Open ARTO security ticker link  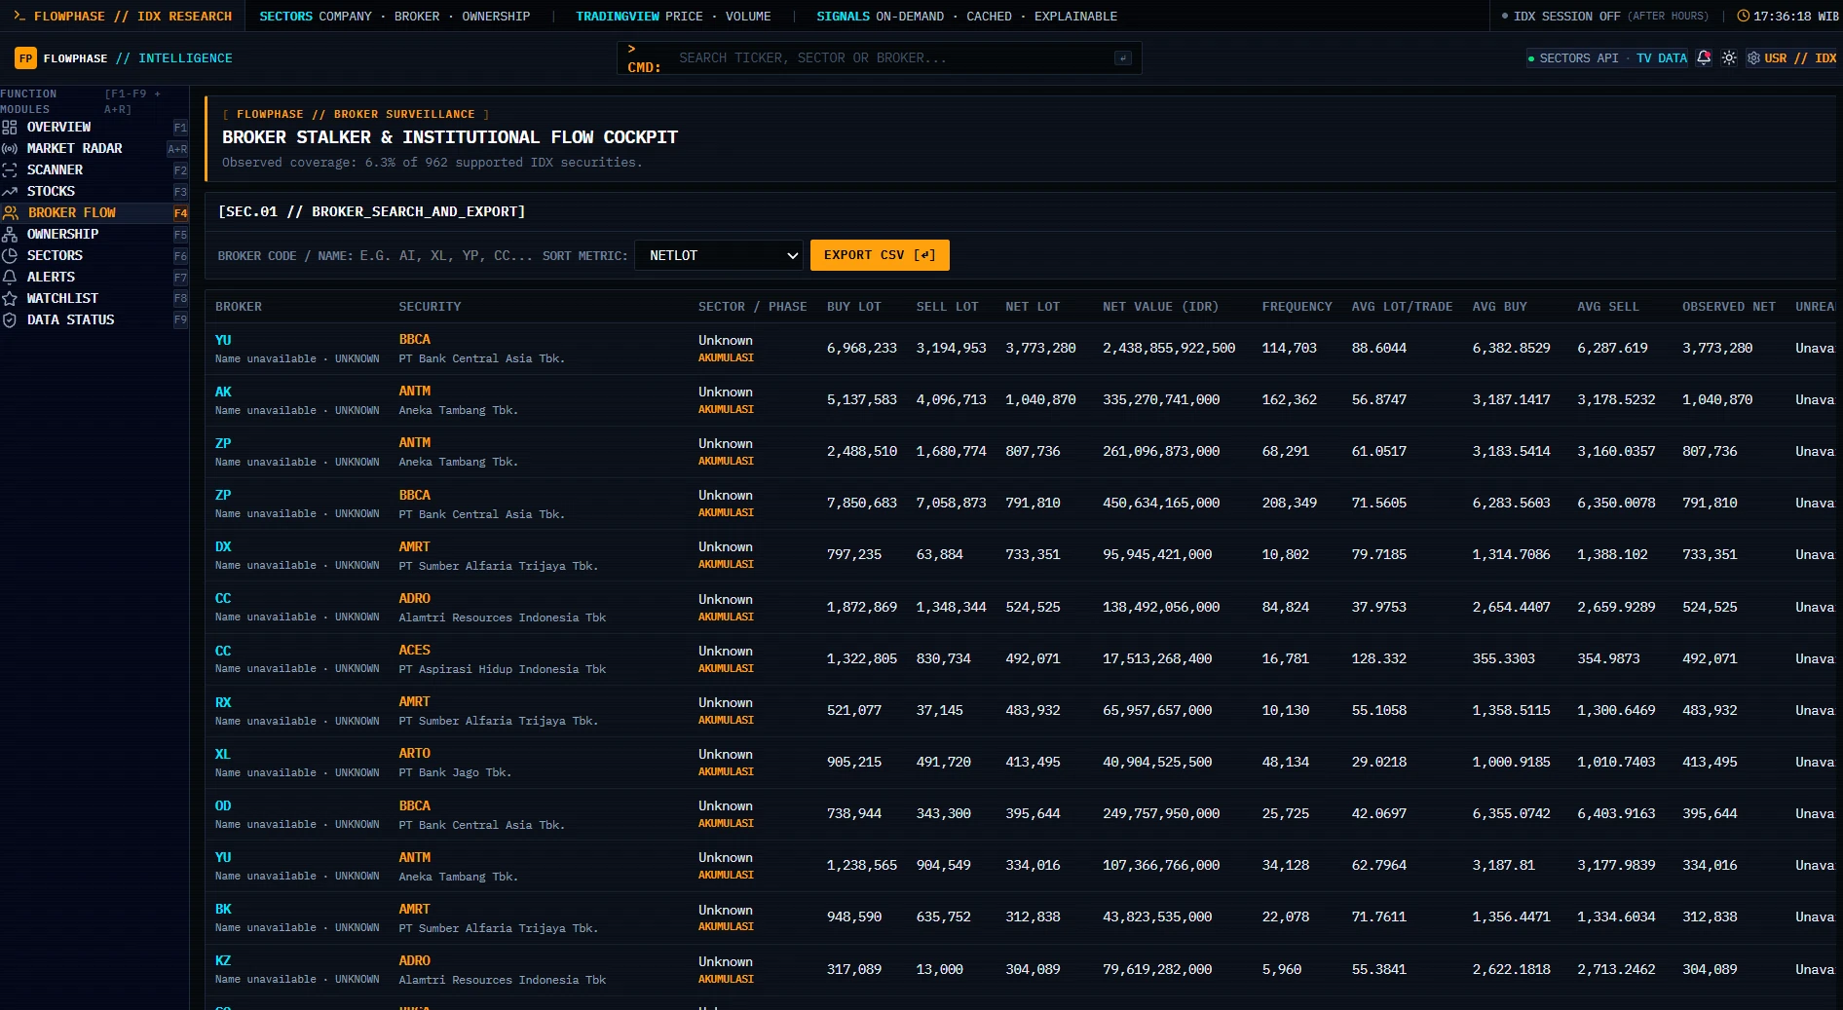point(414,754)
